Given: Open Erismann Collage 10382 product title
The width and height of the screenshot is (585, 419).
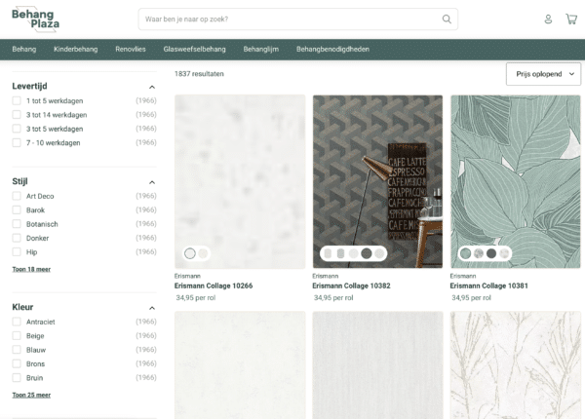Looking at the screenshot, I should click(x=351, y=286).
